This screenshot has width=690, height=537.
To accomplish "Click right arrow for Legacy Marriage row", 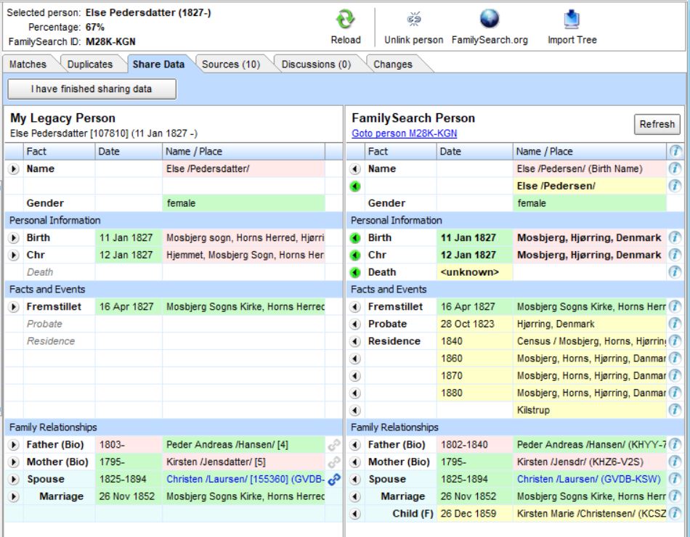I will (14, 496).
